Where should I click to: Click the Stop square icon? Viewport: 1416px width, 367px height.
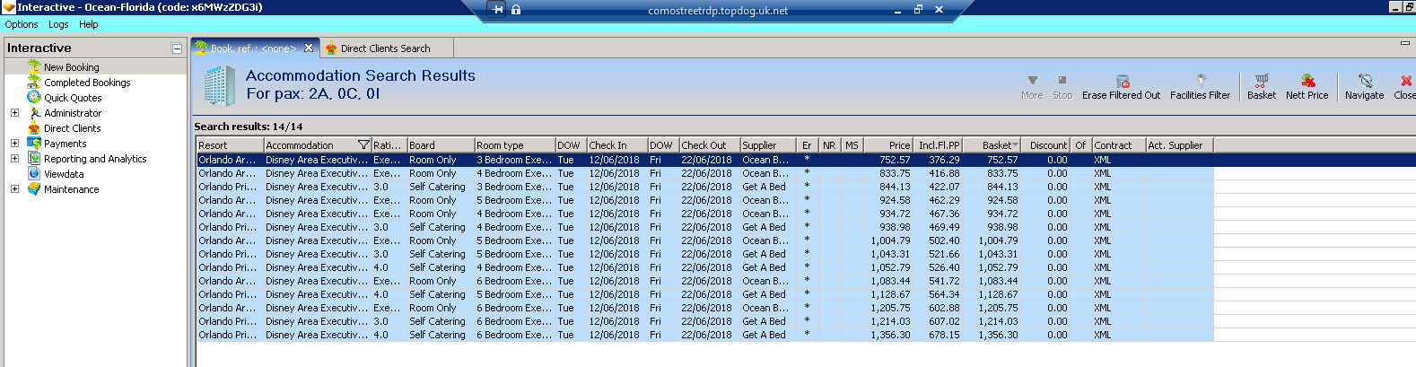point(1062,80)
